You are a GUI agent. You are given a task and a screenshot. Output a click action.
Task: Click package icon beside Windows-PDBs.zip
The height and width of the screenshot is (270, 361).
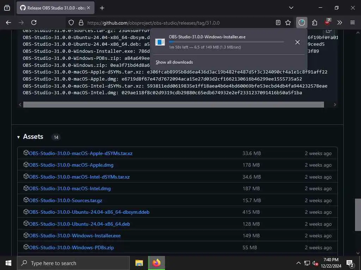26,247
